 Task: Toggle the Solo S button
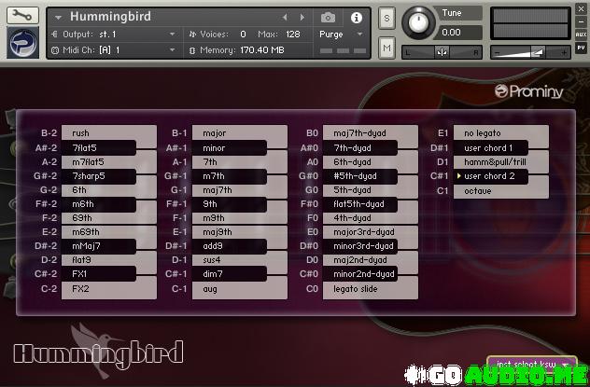(x=386, y=18)
